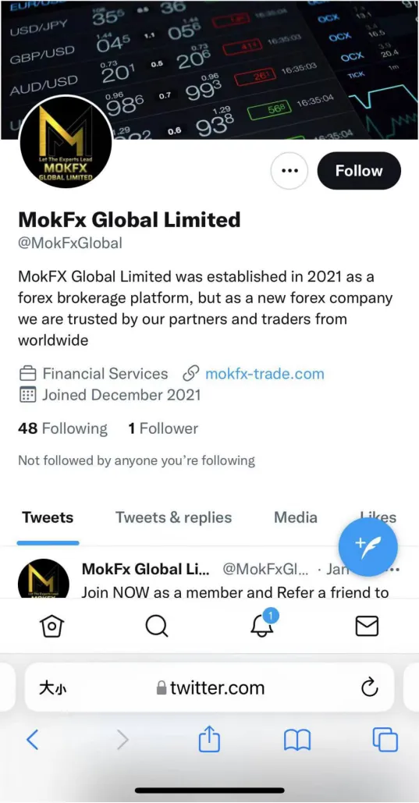Open the three-dot more options button
Screen dimensions: 419x803
pos(289,171)
